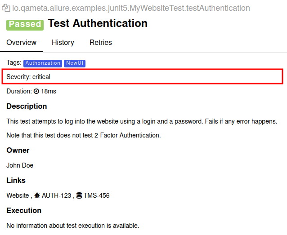
Task: Select the Authorization tag
Action: pyautogui.click(x=43, y=63)
